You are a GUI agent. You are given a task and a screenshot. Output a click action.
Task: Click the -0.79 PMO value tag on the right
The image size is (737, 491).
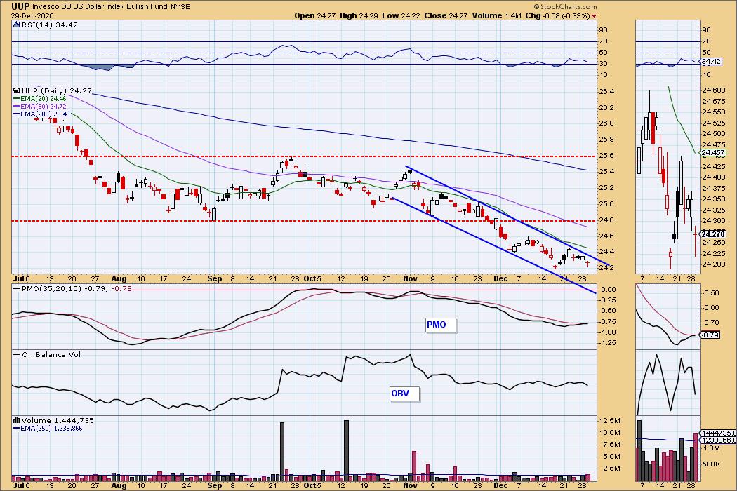710,335
